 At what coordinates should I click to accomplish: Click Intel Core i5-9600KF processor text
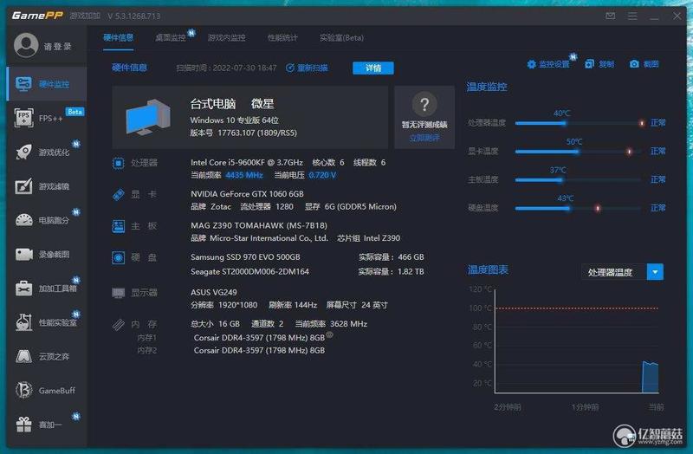(247, 163)
